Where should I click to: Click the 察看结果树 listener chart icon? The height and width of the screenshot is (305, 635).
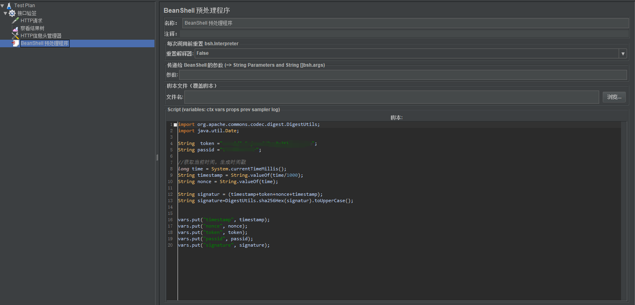point(16,29)
